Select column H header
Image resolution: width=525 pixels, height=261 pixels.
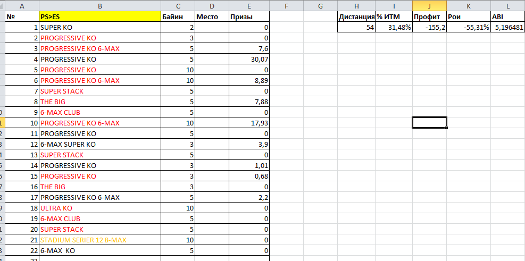click(x=356, y=6)
